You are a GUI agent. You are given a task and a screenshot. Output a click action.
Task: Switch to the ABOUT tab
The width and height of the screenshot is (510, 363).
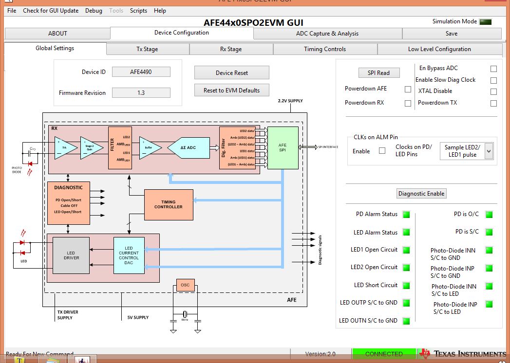tap(57, 34)
